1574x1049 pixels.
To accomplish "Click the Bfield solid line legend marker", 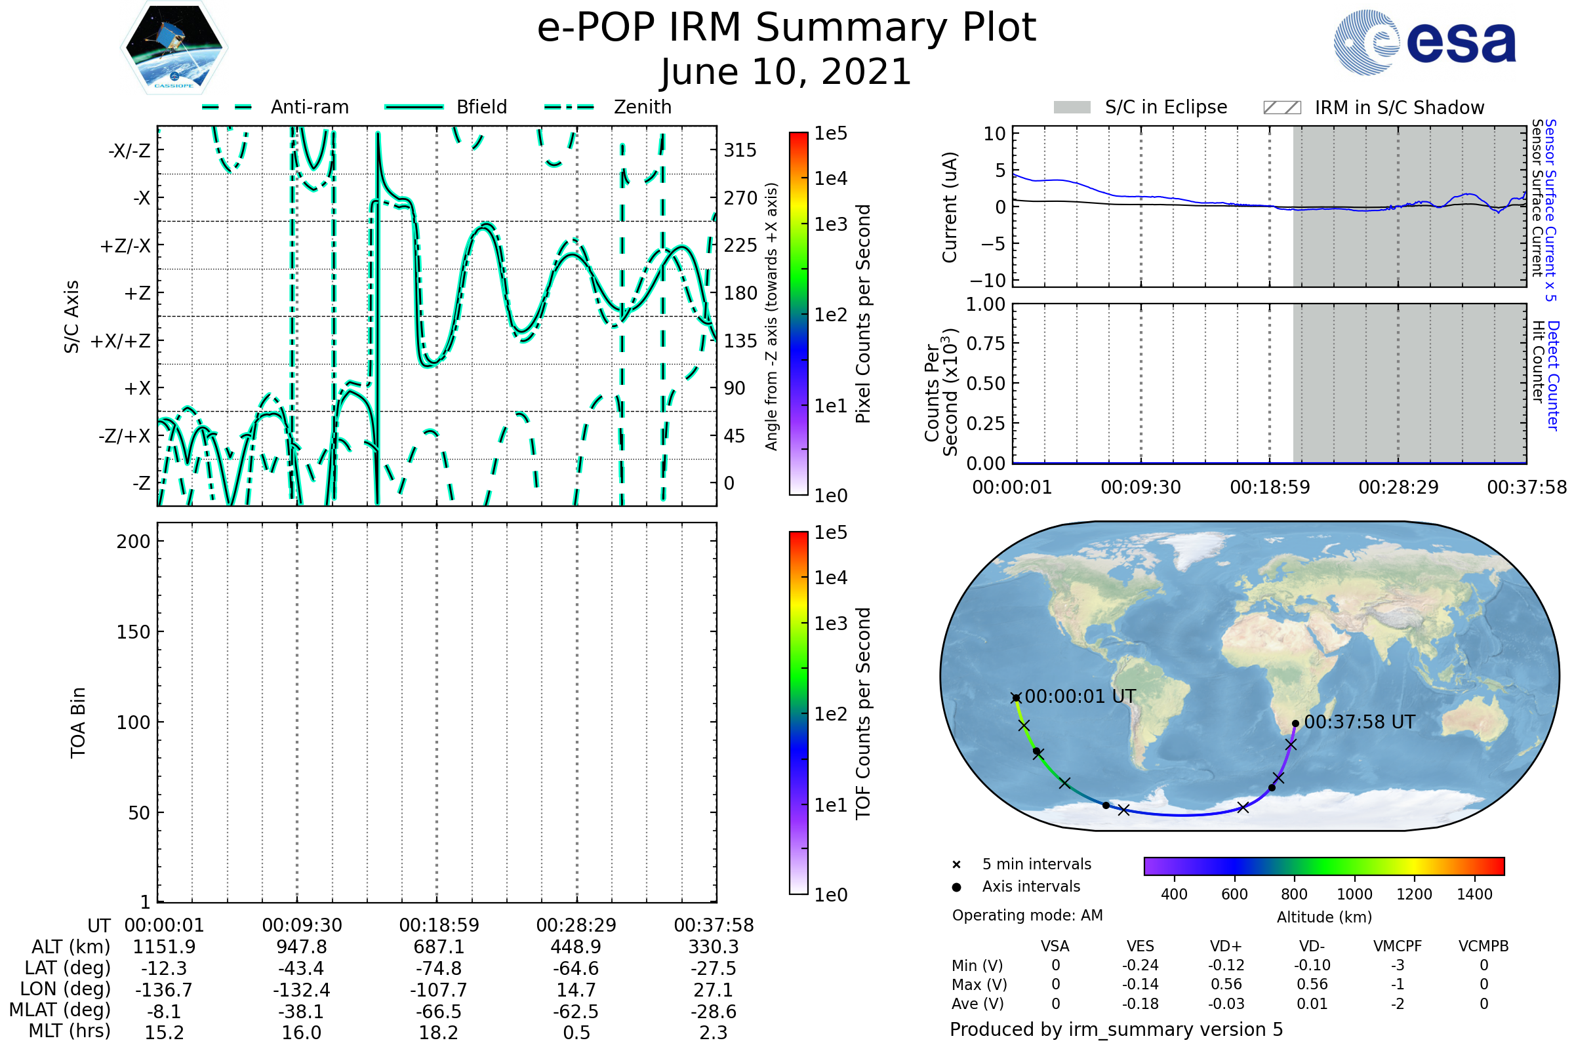I will click(x=414, y=107).
